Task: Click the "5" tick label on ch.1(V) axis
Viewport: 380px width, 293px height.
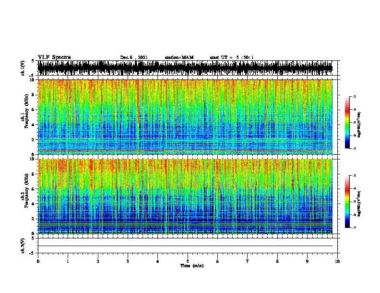Action: pyautogui.click(x=33, y=61)
